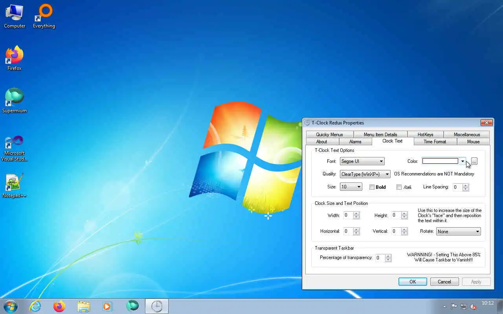Open the Action Center flag icon
The height and width of the screenshot is (314, 503).
point(454,307)
